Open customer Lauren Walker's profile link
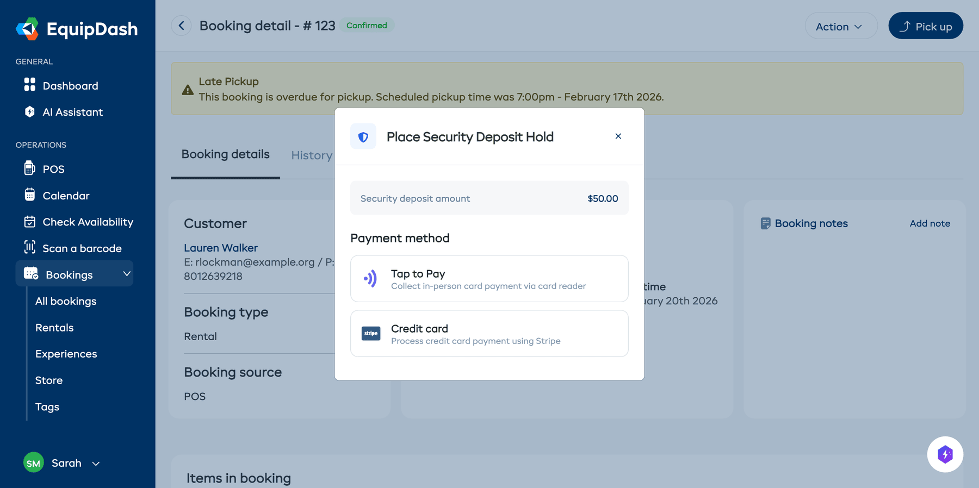 pos(221,248)
